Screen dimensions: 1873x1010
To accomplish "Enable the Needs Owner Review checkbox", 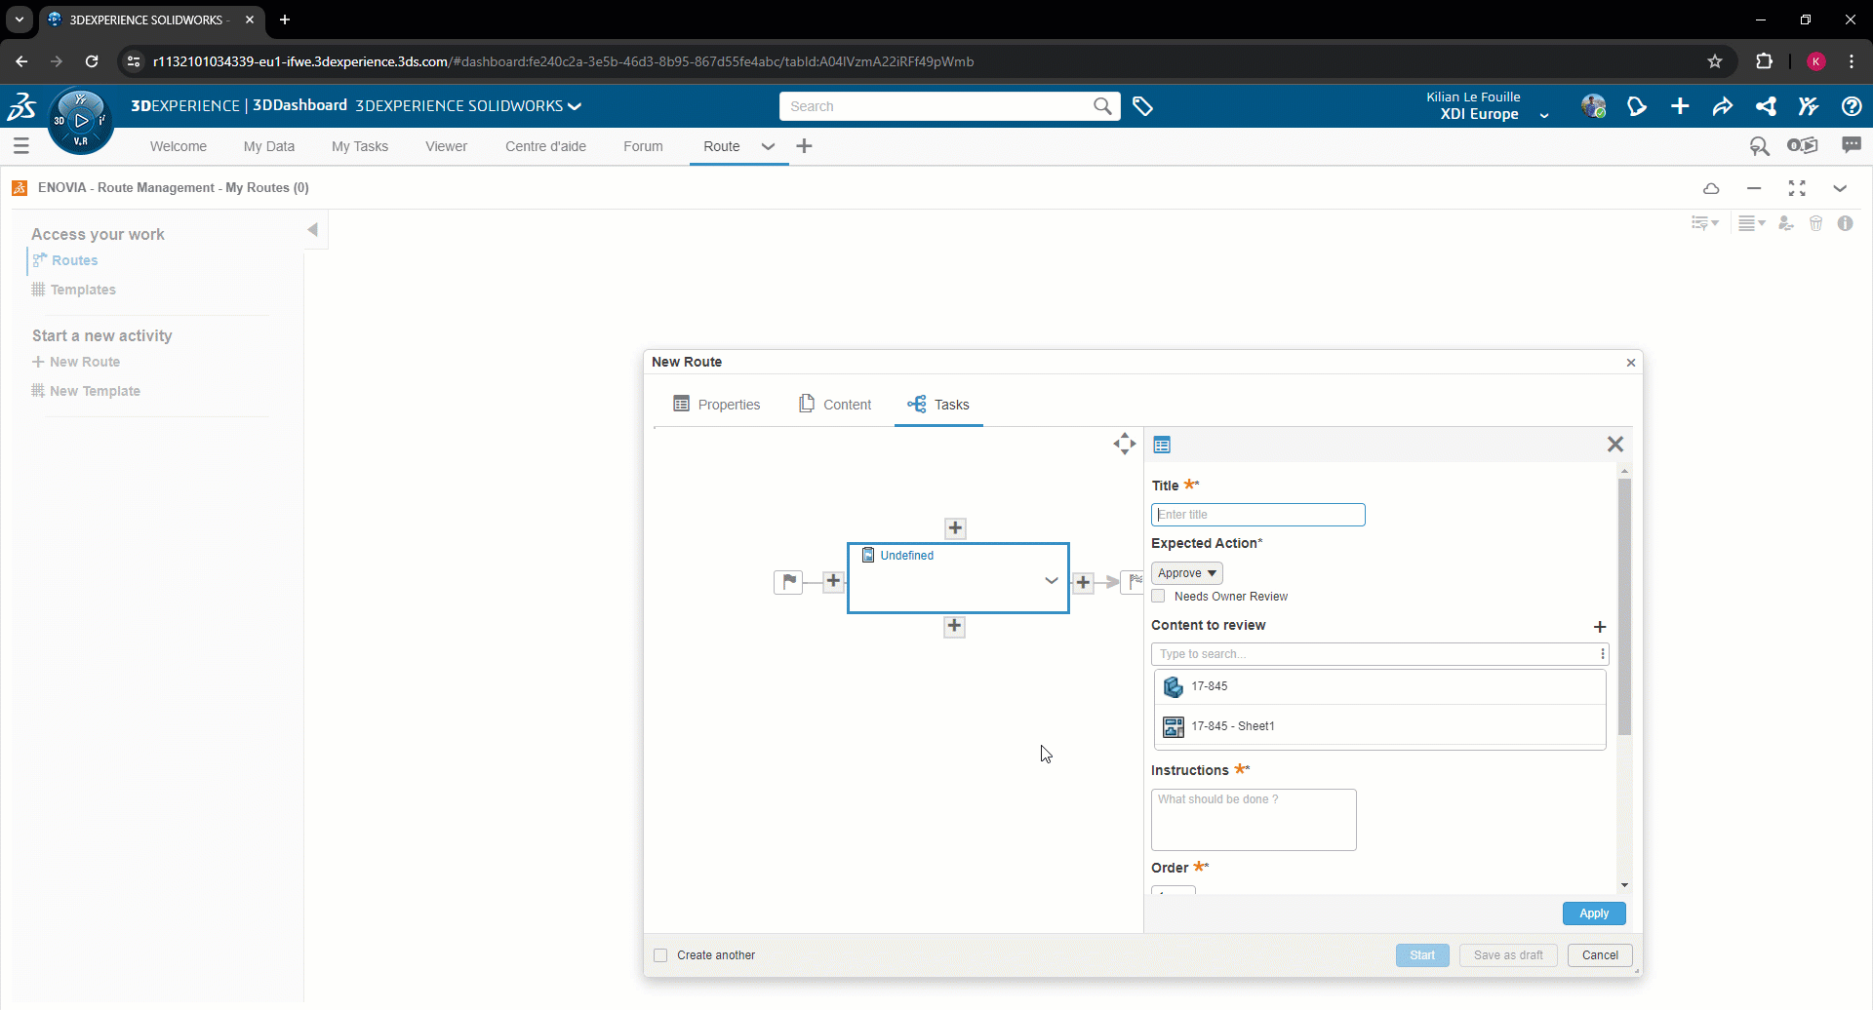I will pyautogui.click(x=1159, y=597).
